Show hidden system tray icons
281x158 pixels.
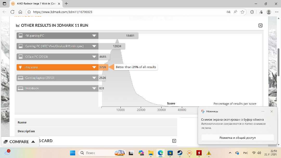(x=230, y=153)
